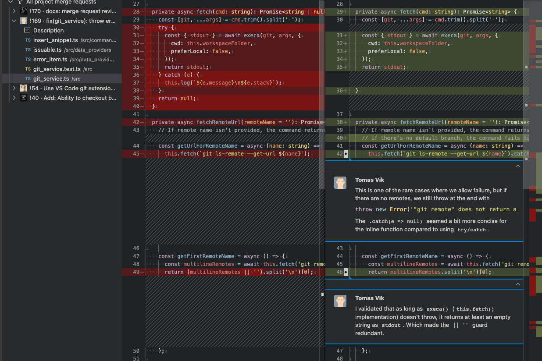This screenshot has height=361, width=542.
Task: Collapse the !169 fix(git_service) merge request
Action: [14, 21]
